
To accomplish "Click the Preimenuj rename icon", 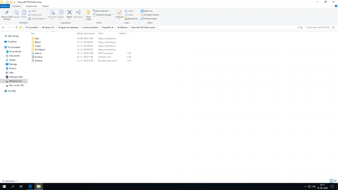I will [x=78, y=13].
